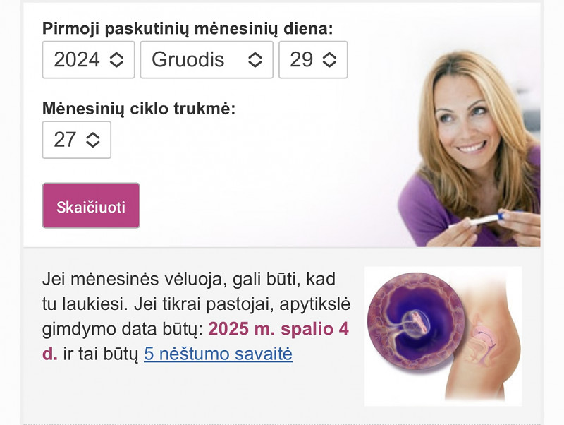
Task: Click the result paragraph starting Jei mėnesinės vėluoja
Action: coord(196,316)
